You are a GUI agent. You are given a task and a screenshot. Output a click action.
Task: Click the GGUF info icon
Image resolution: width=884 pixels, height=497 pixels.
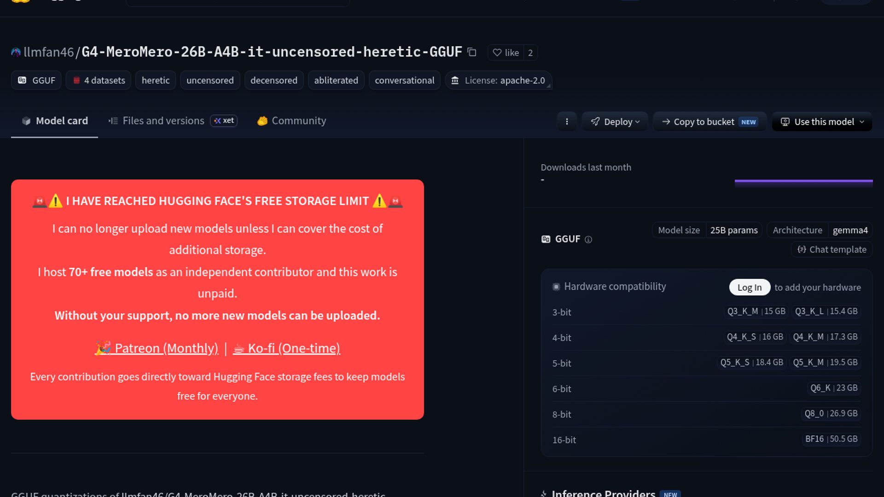pos(588,239)
